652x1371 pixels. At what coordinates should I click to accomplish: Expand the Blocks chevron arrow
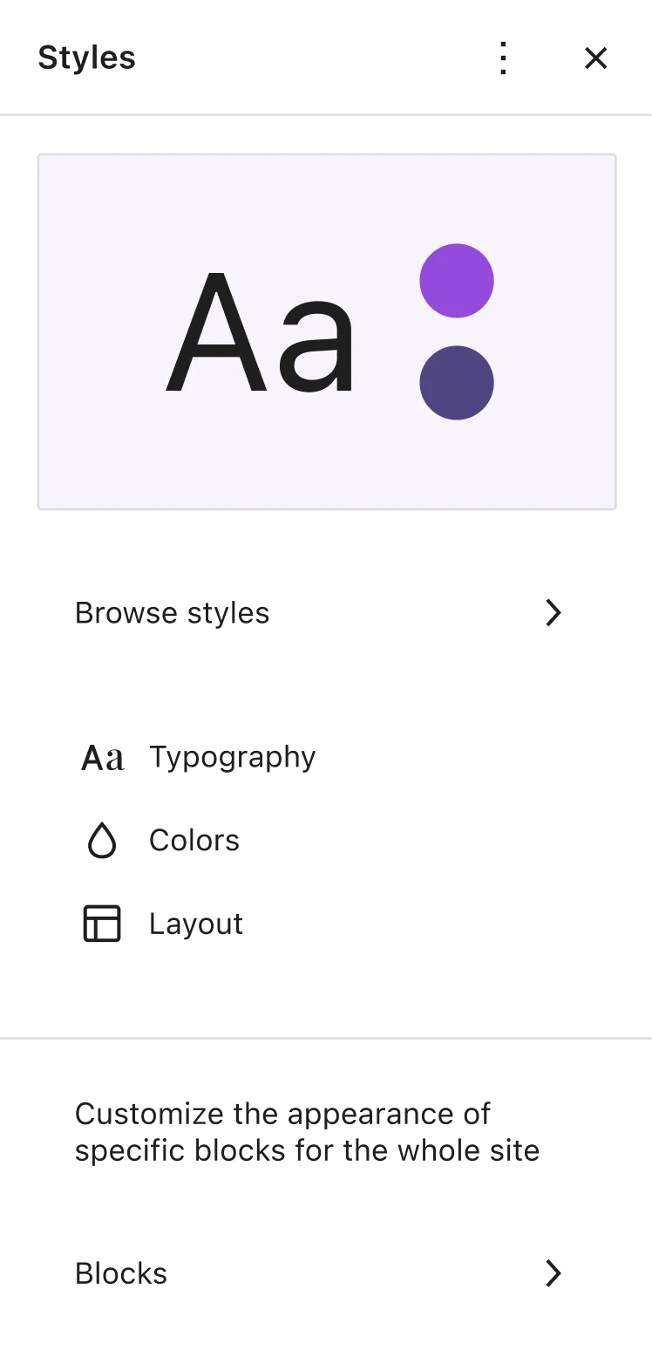(x=553, y=1273)
